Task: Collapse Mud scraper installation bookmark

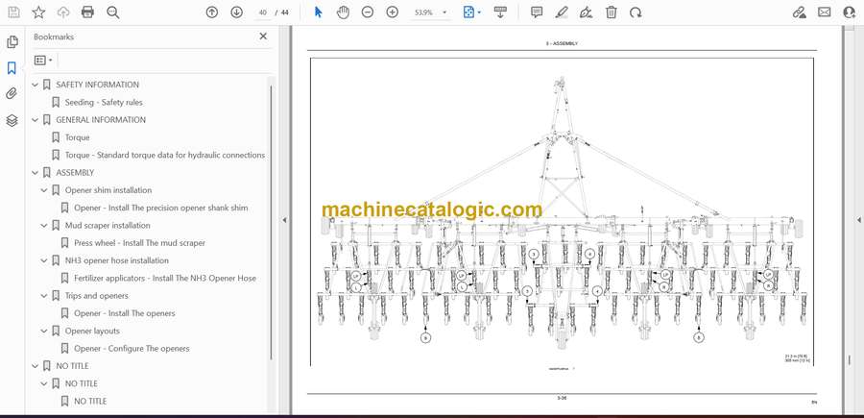Action: click(x=44, y=226)
